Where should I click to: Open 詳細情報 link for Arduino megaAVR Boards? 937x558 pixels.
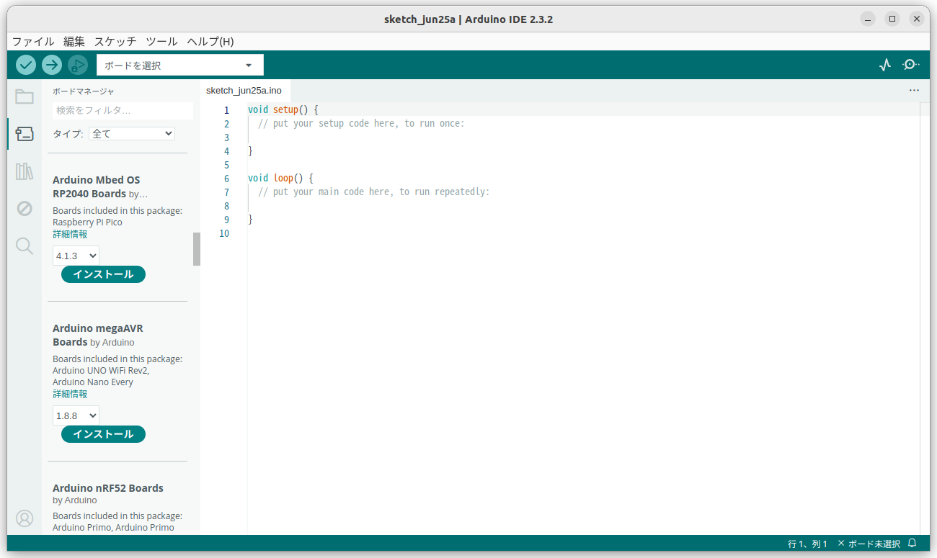pos(70,394)
